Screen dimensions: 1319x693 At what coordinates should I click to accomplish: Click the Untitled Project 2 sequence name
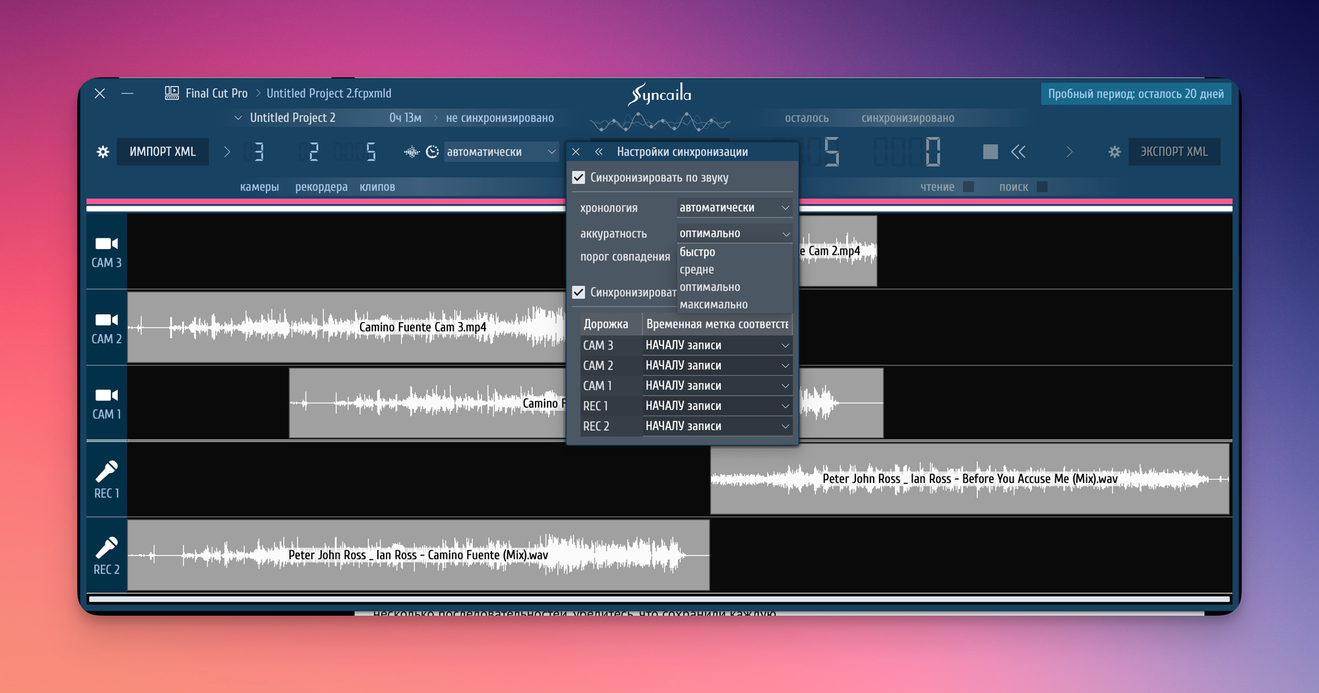coord(293,118)
